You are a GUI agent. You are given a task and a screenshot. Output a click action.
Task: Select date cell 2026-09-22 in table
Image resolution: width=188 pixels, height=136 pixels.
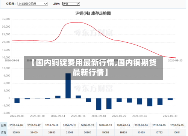pyautogui.click(x=88, y=125)
